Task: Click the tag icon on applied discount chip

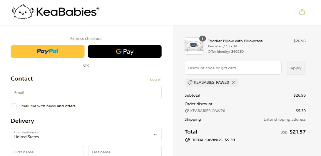Action: (x=190, y=82)
